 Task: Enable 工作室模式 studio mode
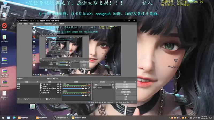[x=126, y=94]
